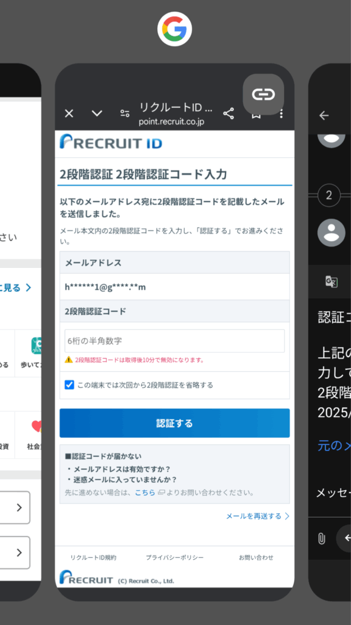
Task: Tap the translate icon in the right email card
Action: pos(331,282)
